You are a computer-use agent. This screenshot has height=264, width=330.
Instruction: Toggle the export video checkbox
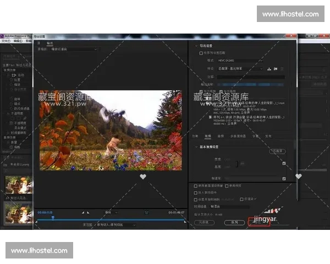[x=201, y=91]
